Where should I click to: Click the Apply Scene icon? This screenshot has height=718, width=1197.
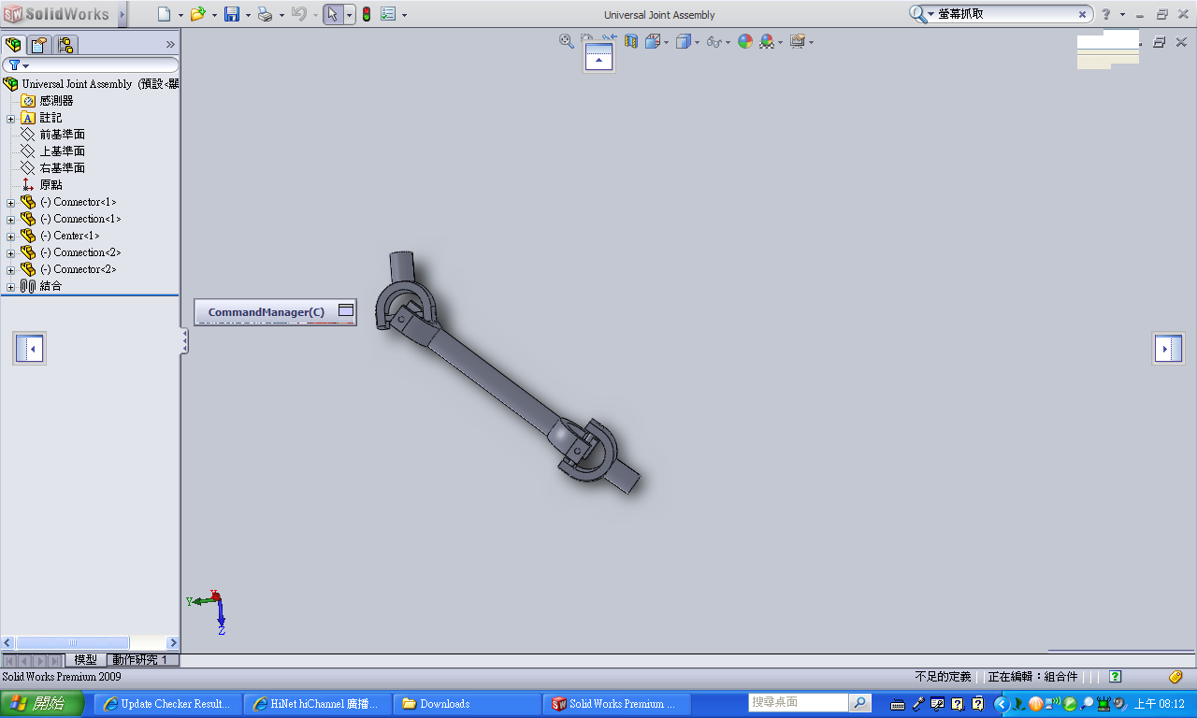coord(767,41)
